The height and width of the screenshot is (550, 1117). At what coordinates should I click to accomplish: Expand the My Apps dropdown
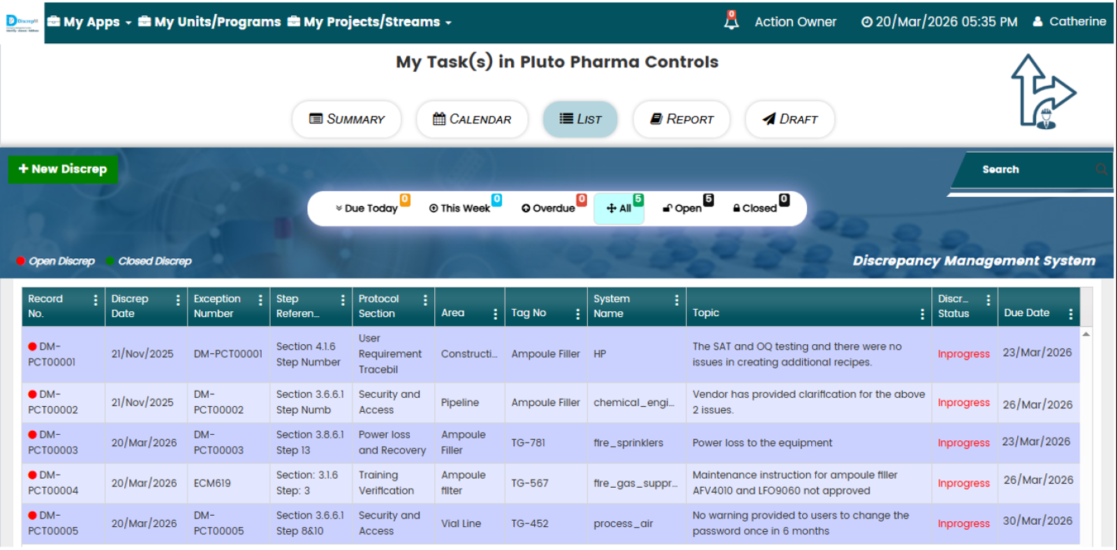[x=89, y=22]
